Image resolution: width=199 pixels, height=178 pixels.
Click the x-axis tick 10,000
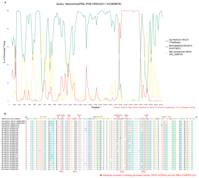pos(60,105)
